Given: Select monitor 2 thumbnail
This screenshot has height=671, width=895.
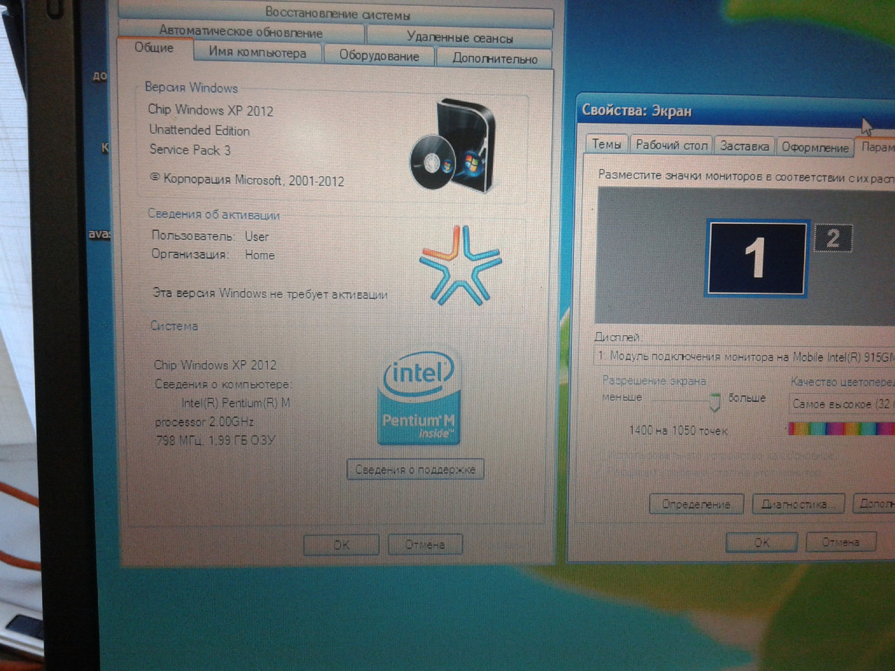Looking at the screenshot, I should [x=833, y=238].
